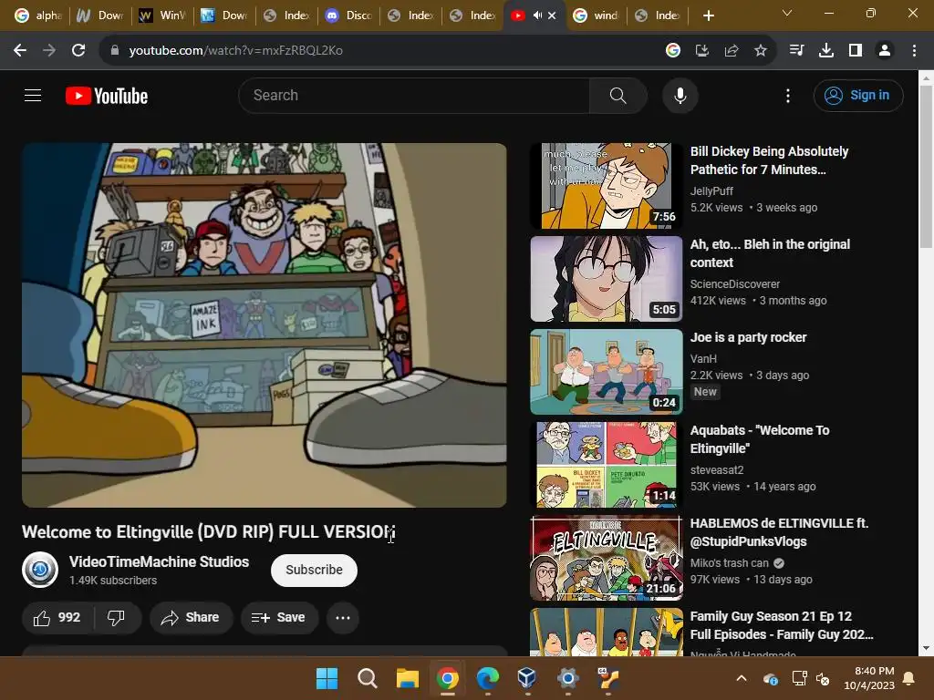Subscribe to VideoTimeMachine Studios
This screenshot has width=934, height=700.
coord(314,571)
